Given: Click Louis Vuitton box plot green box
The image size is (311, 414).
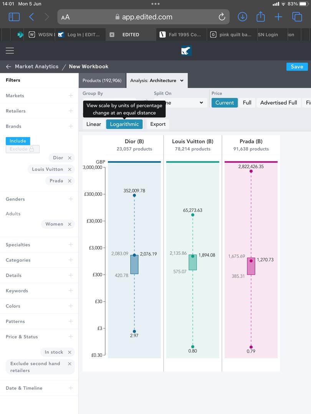Looking at the screenshot, I should pos(192,262).
